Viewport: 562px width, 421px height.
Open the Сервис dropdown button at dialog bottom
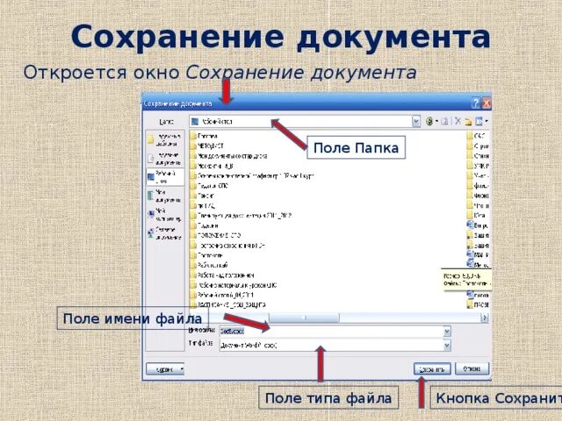(x=165, y=369)
